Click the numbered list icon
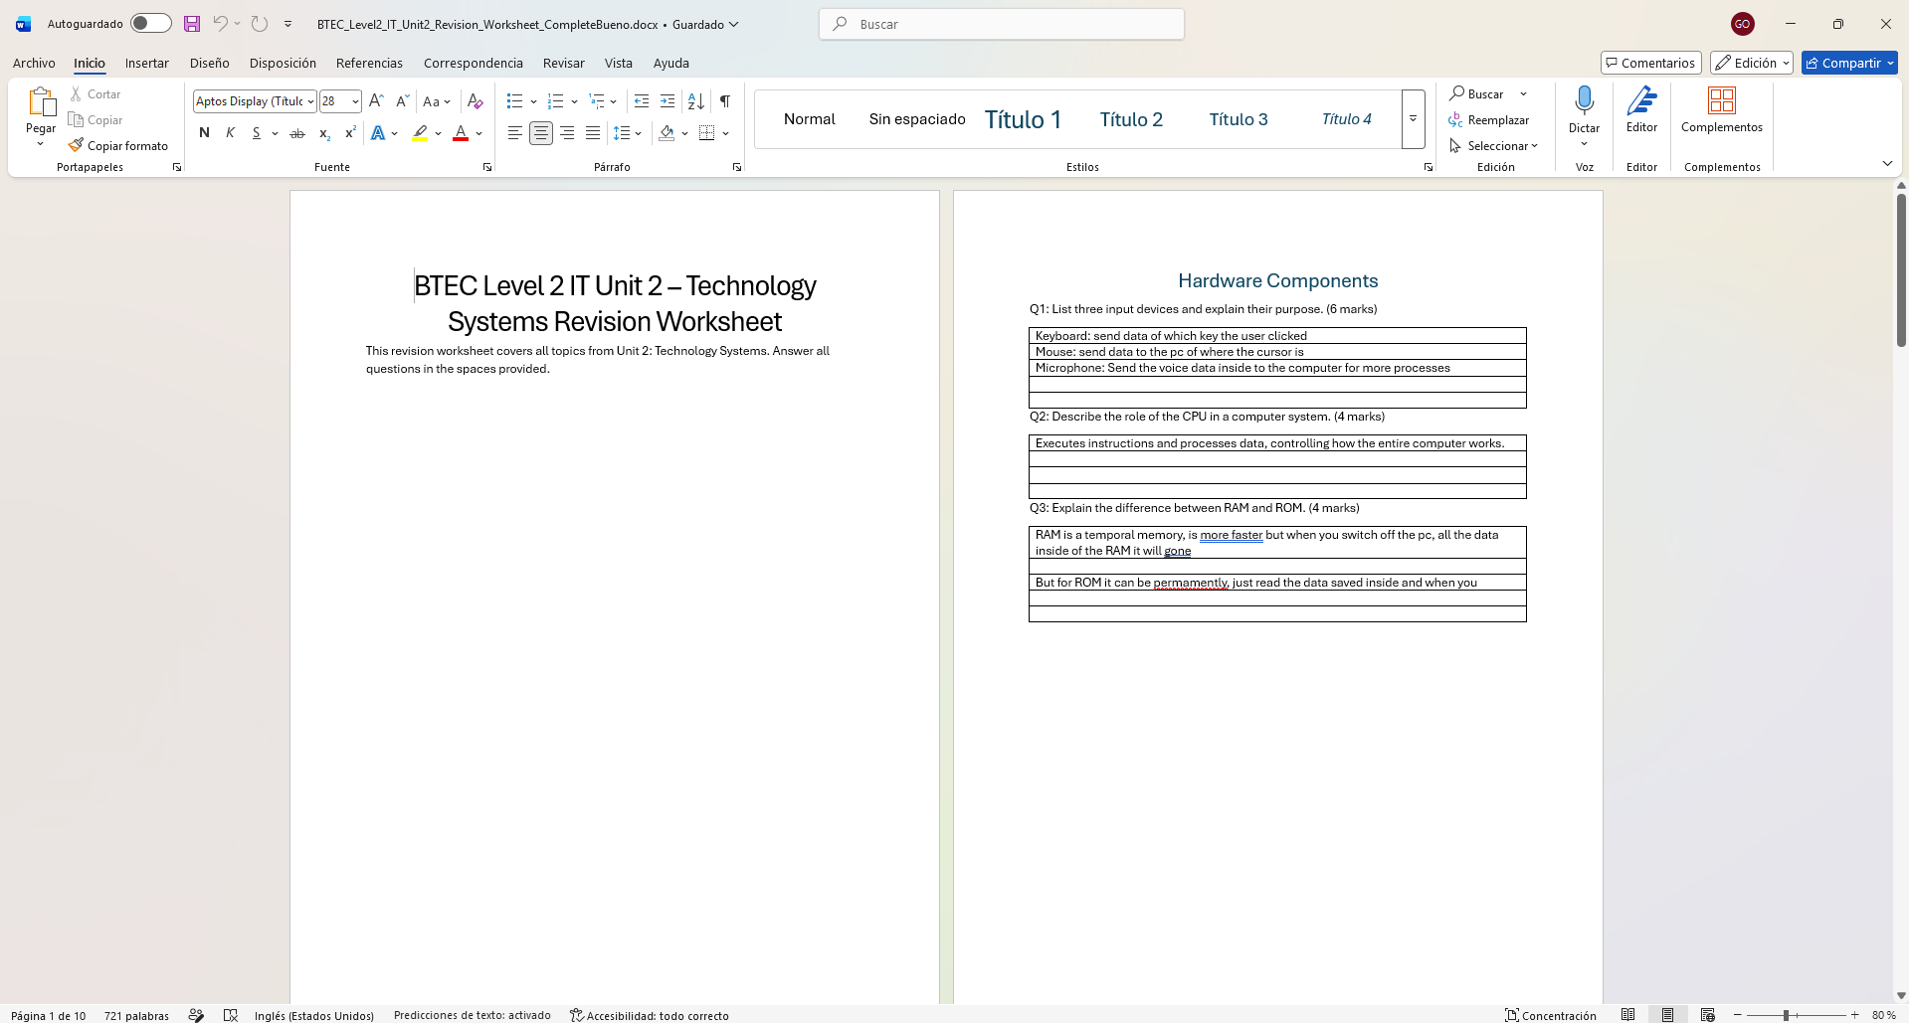Image resolution: width=1909 pixels, height=1023 pixels. click(556, 100)
